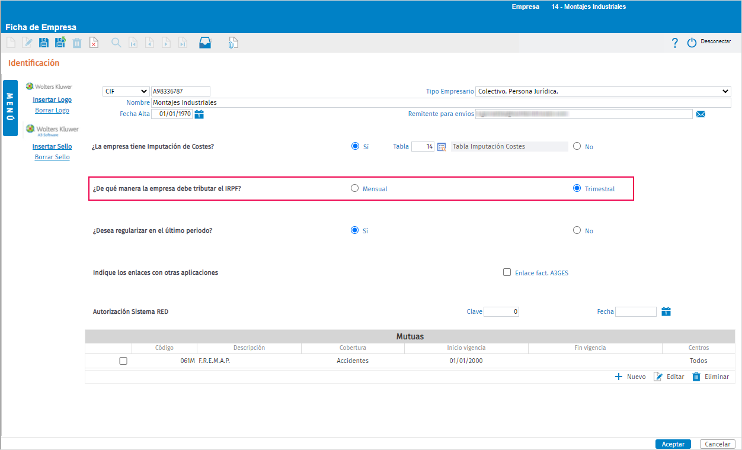Screen dimensions: 742x450
Task: Click Editar in the Mutuas table
Action: [x=669, y=377]
